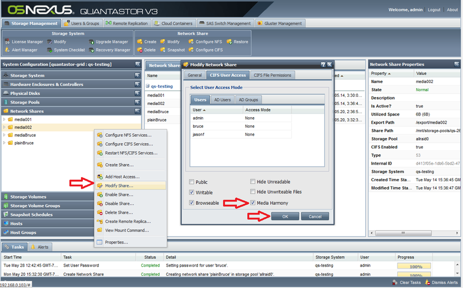The height and width of the screenshot is (288, 463).
Task: Select mediaBruce share in tree
Action: tap(25, 135)
